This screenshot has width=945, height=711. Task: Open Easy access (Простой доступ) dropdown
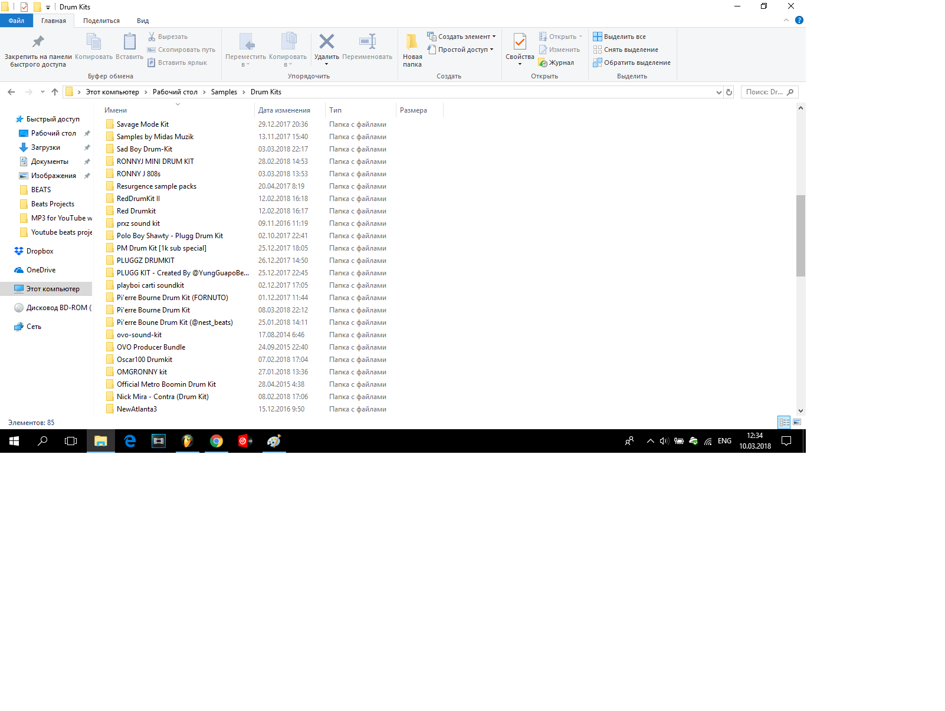click(461, 50)
